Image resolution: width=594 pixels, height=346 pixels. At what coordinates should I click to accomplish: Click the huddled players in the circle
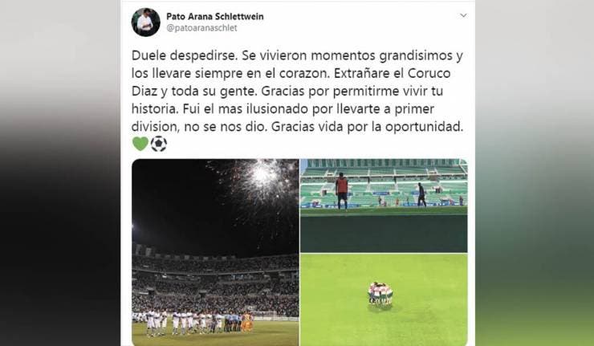(x=380, y=294)
